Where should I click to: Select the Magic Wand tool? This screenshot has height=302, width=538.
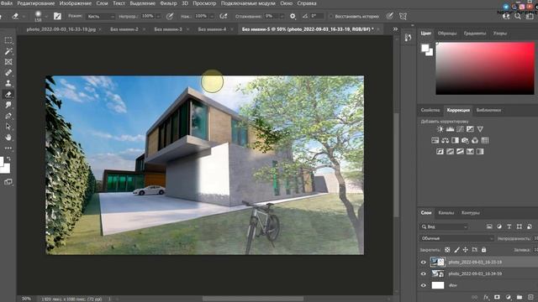[8, 51]
